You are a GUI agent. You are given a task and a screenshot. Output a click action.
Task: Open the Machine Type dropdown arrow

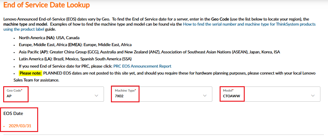(205, 96)
